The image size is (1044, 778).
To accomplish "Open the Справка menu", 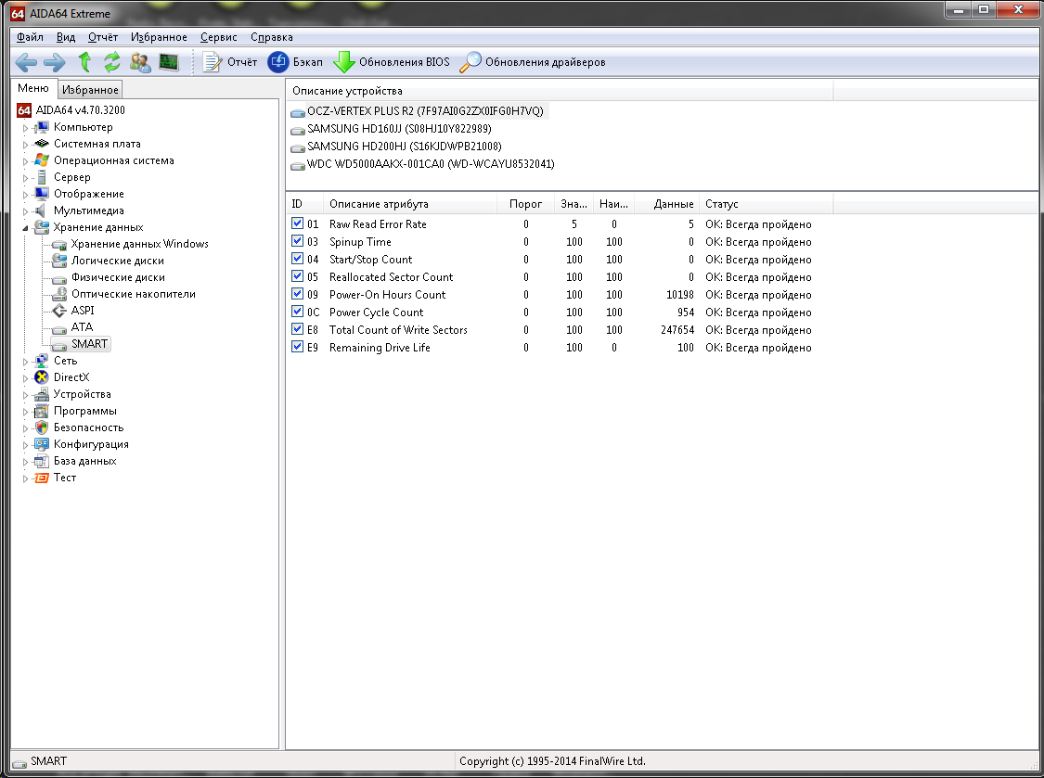I will pos(272,37).
